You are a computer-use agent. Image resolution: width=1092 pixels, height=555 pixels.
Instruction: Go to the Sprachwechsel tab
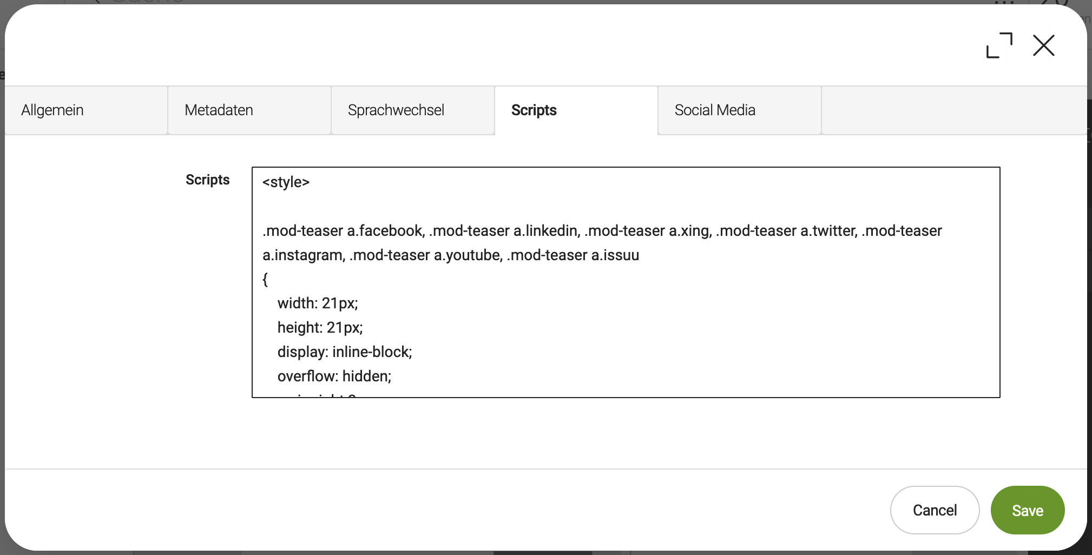coord(396,110)
